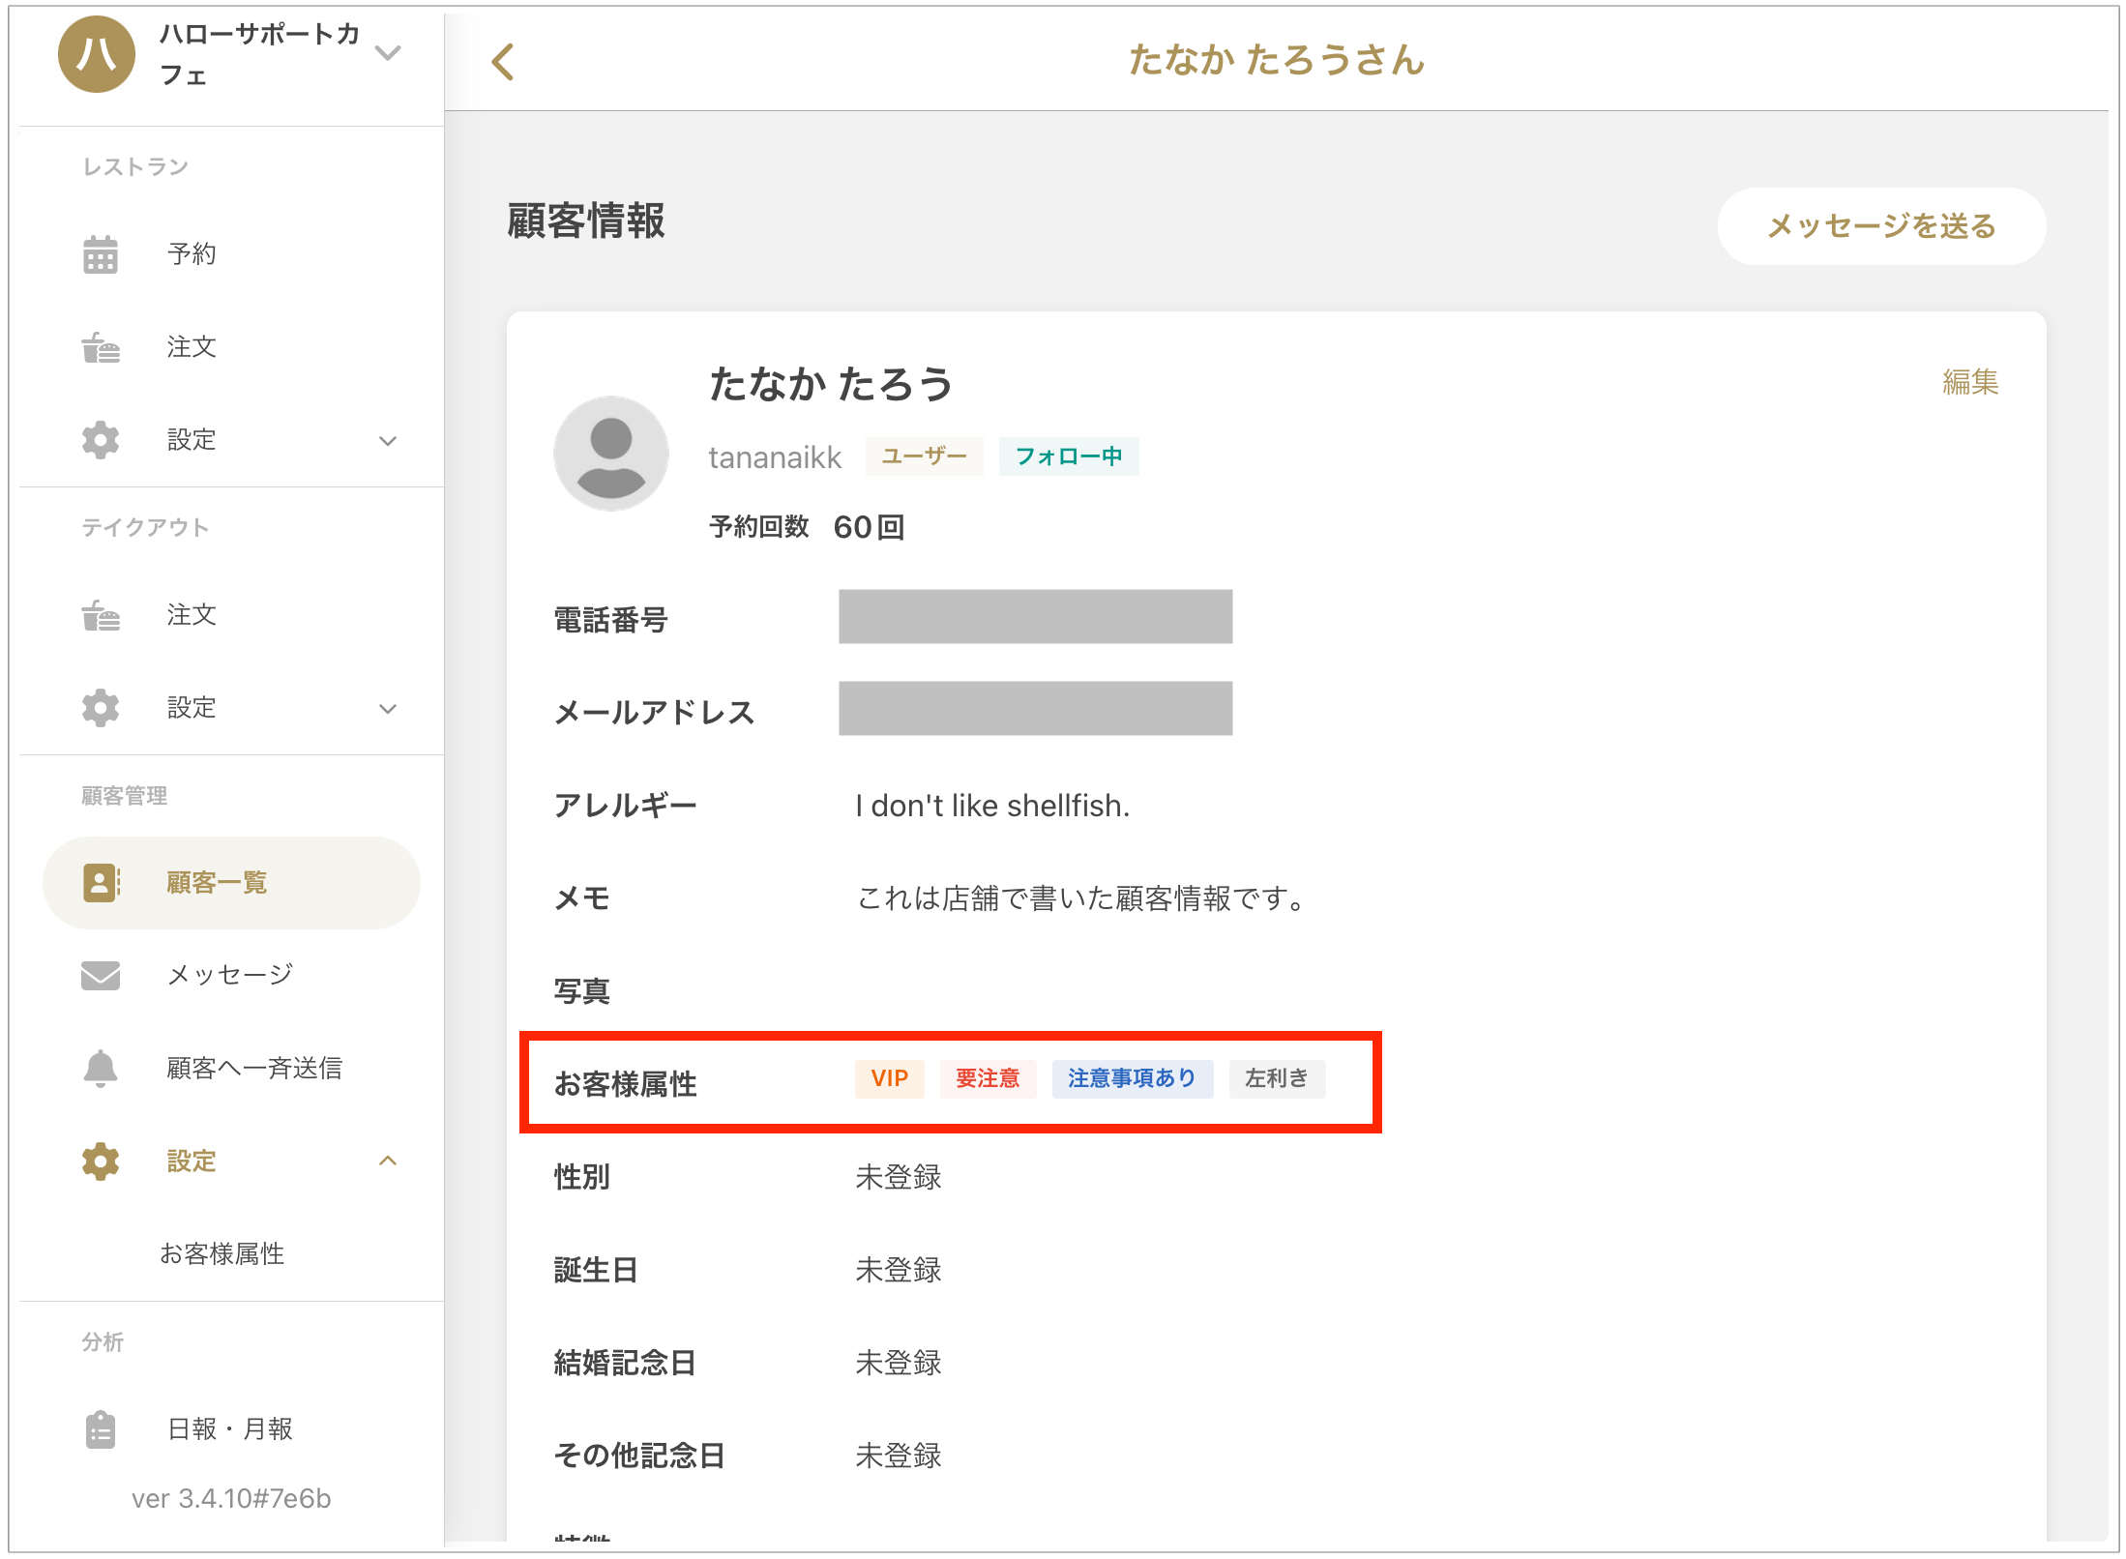Viewport: 2126px width, 1559px height.
Task: Click the customer list contact icon
Action: coord(101,882)
